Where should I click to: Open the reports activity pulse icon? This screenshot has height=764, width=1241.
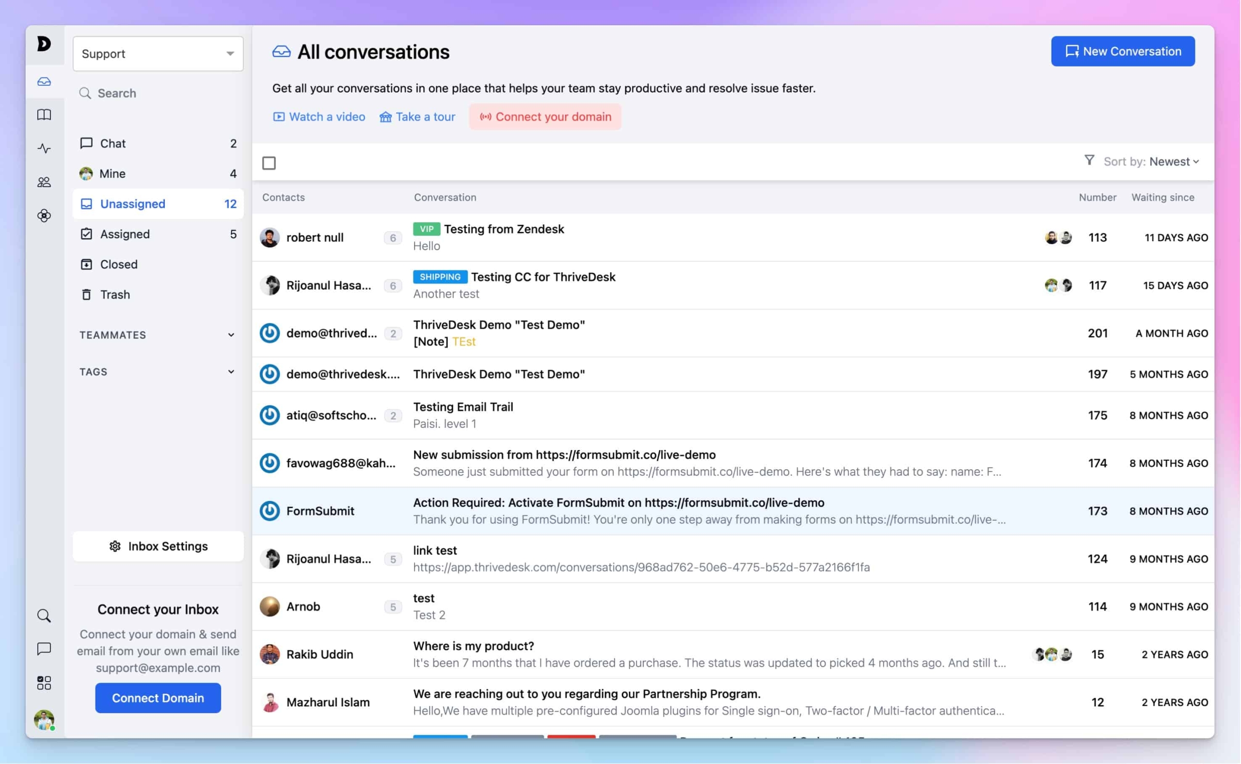44,148
